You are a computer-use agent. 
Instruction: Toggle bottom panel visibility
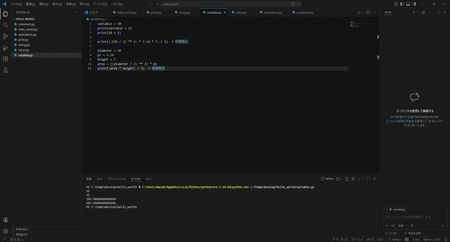point(408,4)
